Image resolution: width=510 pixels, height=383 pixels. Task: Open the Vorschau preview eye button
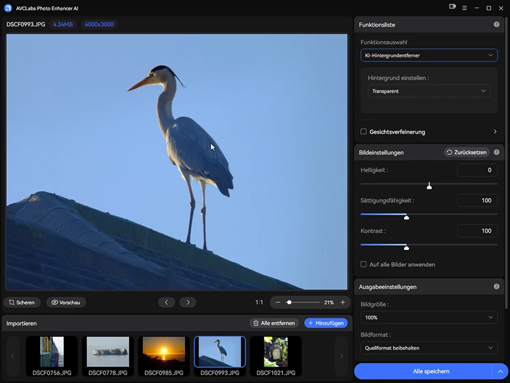click(x=66, y=303)
